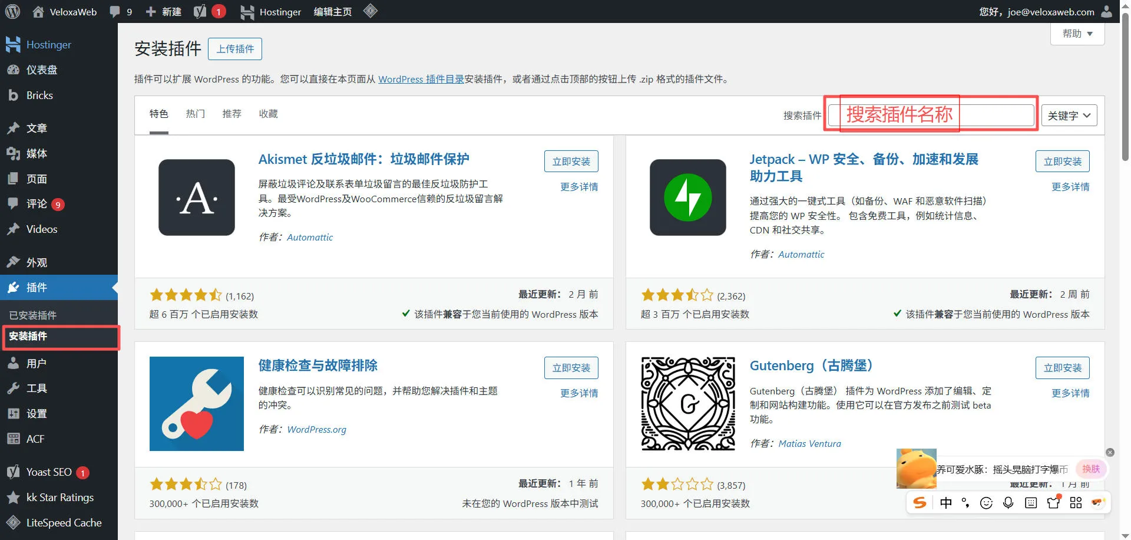Click the Yoast SEO icon in top bar
1131x540 pixels.
tap(200, 11)
